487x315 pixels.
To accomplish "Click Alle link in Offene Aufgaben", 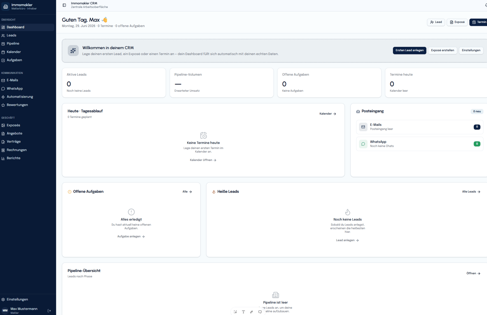I will click(x=187, y=192).
